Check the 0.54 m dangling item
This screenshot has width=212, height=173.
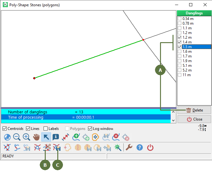[180, 19]
